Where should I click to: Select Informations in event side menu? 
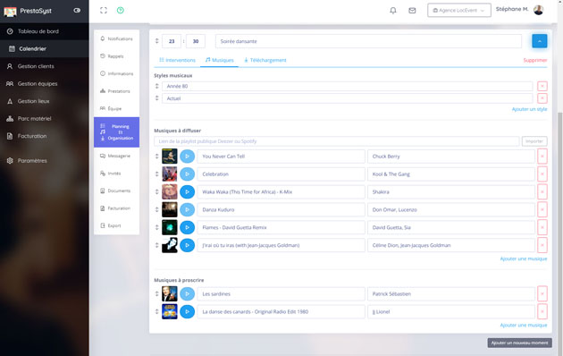click(117, 73)
